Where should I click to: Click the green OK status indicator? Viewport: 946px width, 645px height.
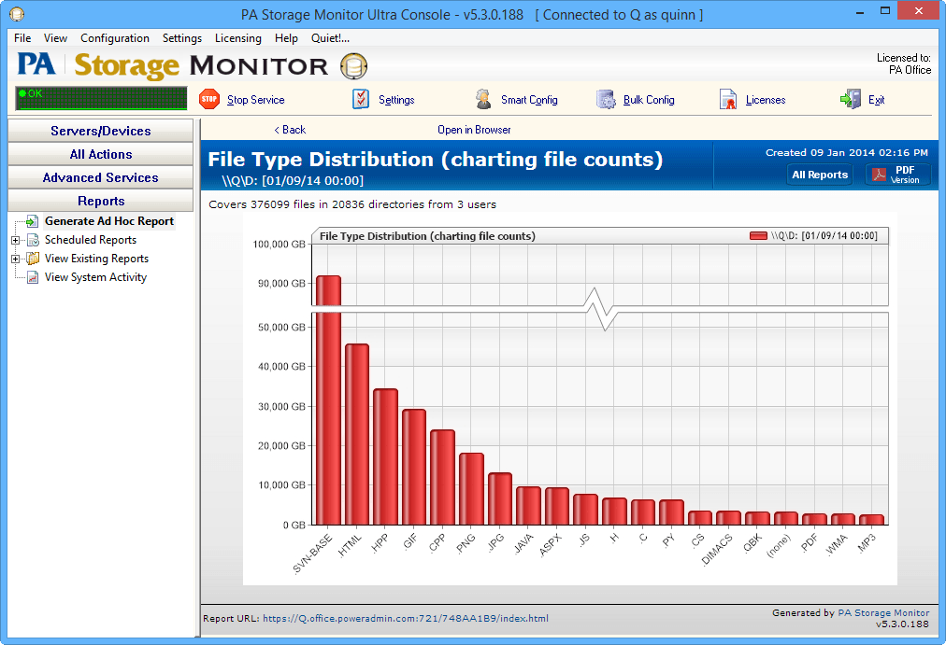101,98
